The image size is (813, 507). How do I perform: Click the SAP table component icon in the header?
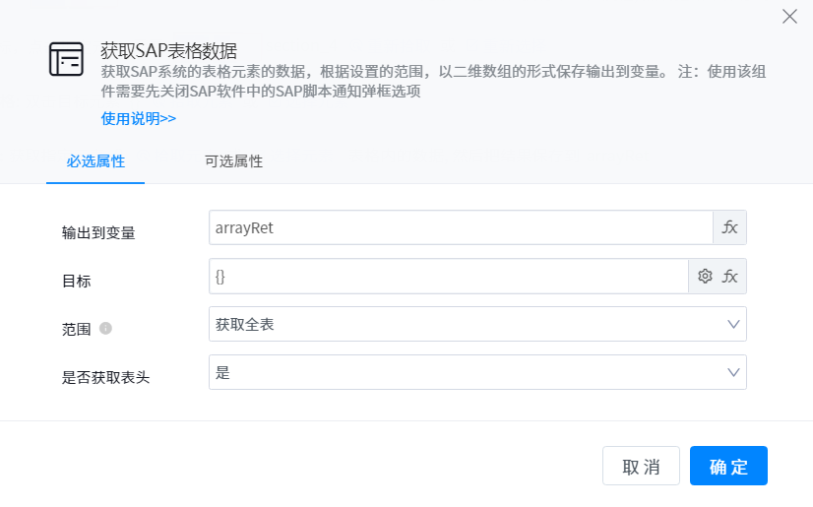pos(66,60)
